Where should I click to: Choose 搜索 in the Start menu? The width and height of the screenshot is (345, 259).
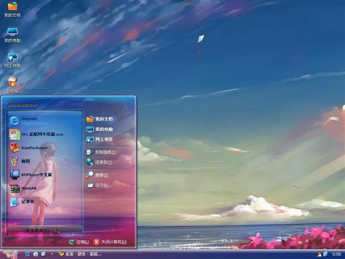(100, 175)
